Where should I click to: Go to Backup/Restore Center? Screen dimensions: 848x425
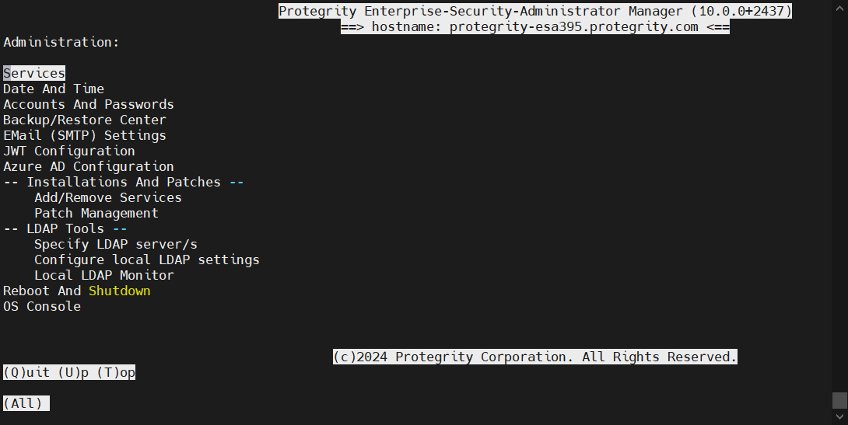click(x=85, y=120)
